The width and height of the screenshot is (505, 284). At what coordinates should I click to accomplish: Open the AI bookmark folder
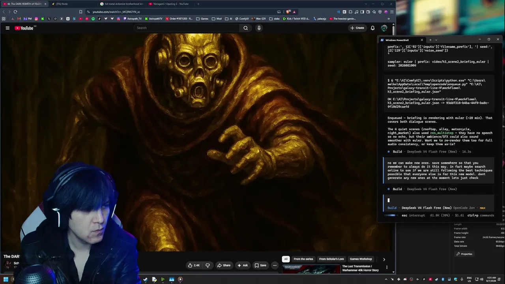[x=229, y=19]
